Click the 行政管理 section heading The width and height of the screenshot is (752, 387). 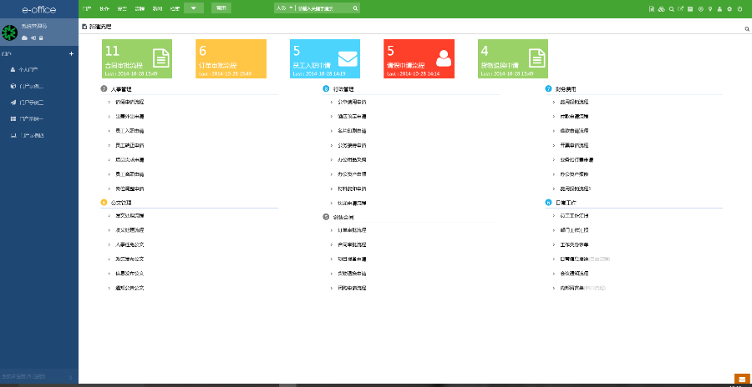[343, 88]
